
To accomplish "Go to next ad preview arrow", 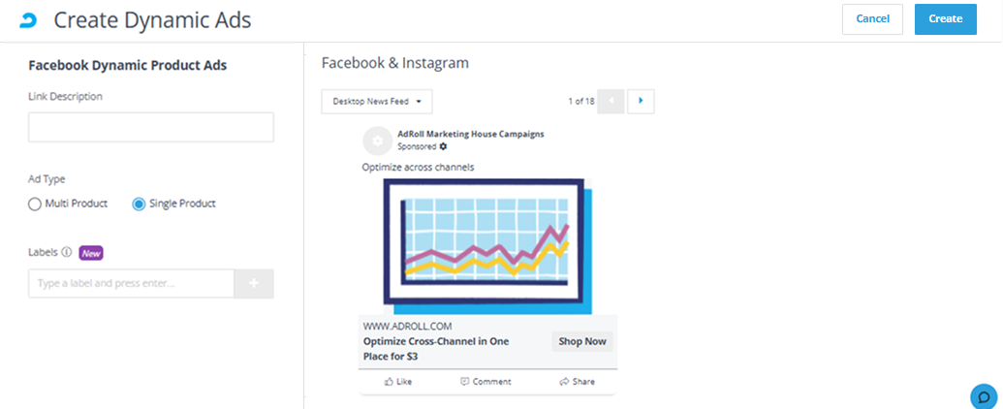I will point(641,101).
